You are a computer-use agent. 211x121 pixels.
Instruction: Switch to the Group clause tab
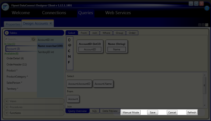[119, 33]
